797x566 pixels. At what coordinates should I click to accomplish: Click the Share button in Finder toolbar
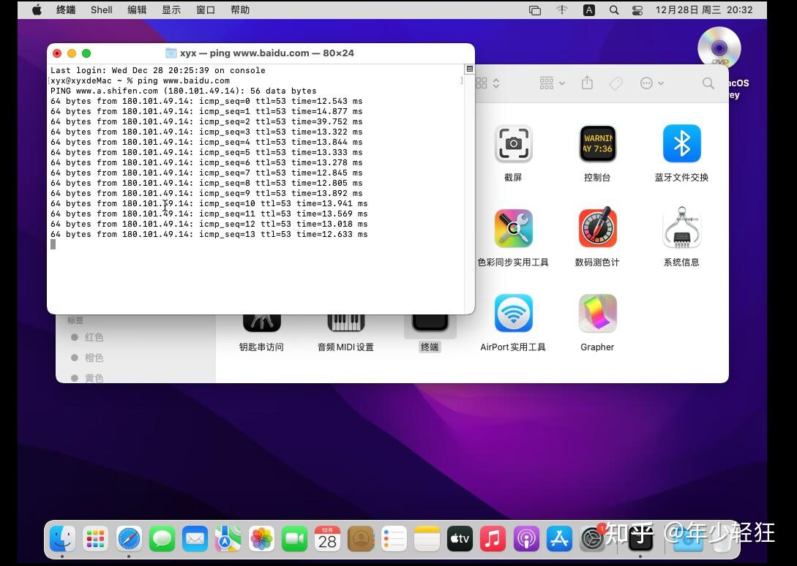587,83
